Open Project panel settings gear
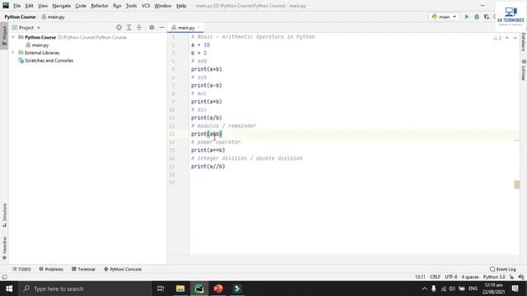Image resolution: width=527 pixels, height=296 pixels. [152, 27]
